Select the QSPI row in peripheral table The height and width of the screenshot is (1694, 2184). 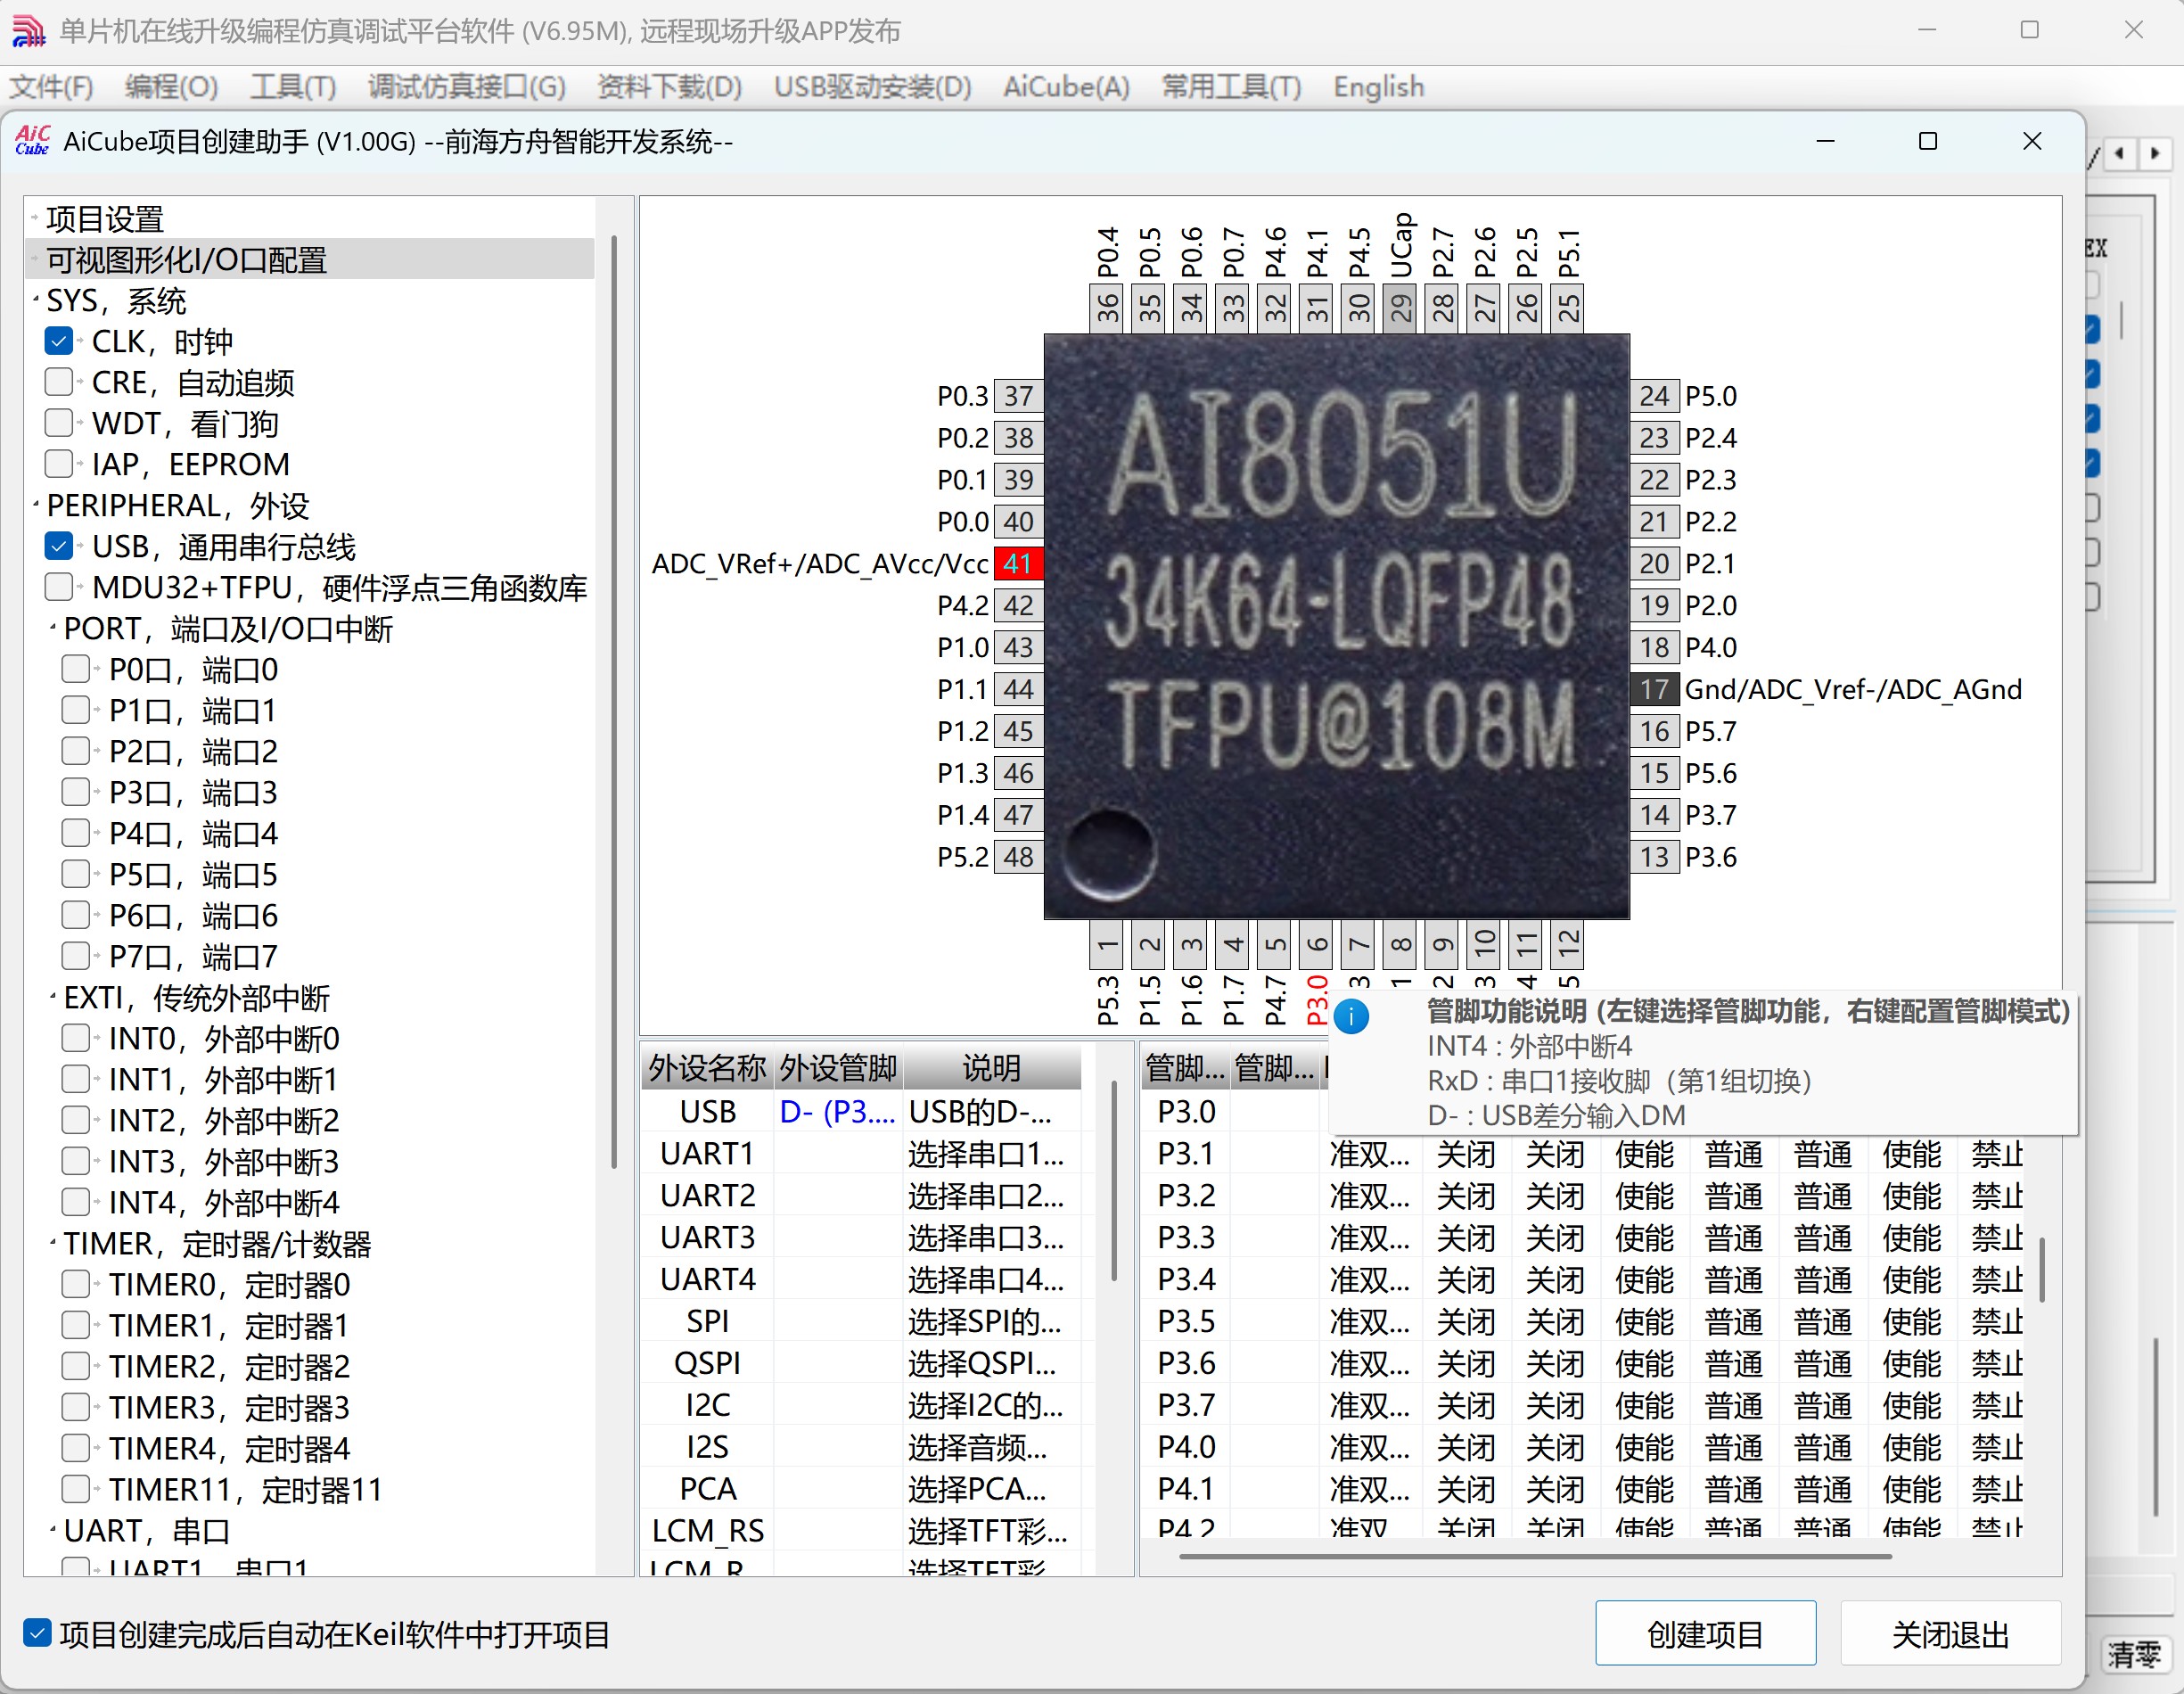coord(861,1363)
